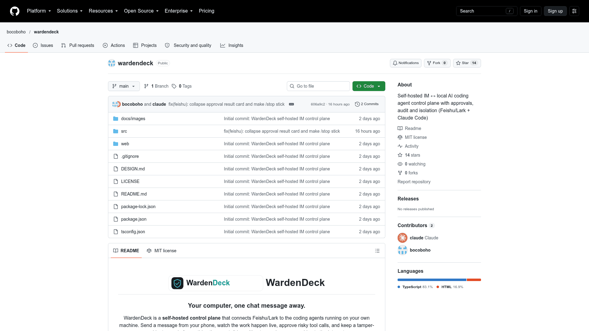Star the wardendeck repository

pyautogui.click(x=467, y=63)
